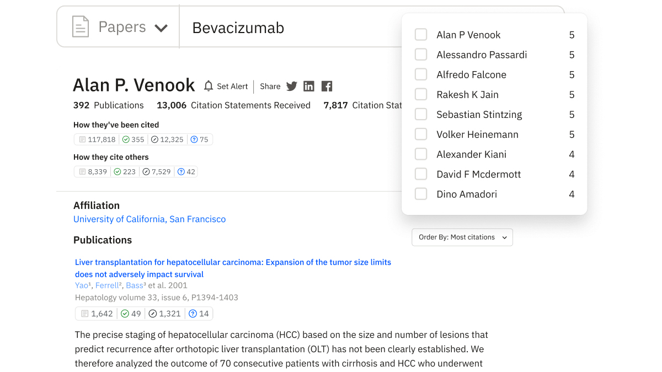The width and height of the screenshot is (662, 372).
Task: Select the Dino Amadori checkbox
Action: pos(421,194)
